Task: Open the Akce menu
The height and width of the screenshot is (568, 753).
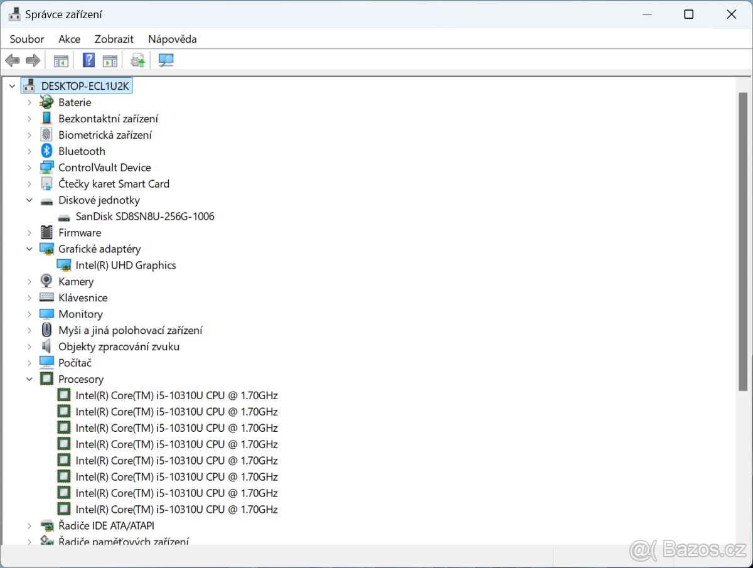Action: [69, 39]
